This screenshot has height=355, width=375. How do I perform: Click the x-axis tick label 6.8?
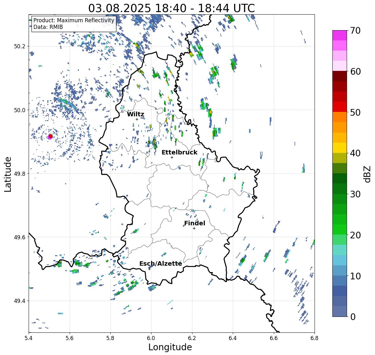(x=315, y=338)
